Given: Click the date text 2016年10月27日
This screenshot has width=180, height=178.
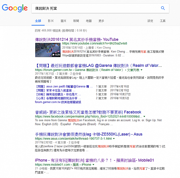Looking at the screenshot, I should [120, 94].
